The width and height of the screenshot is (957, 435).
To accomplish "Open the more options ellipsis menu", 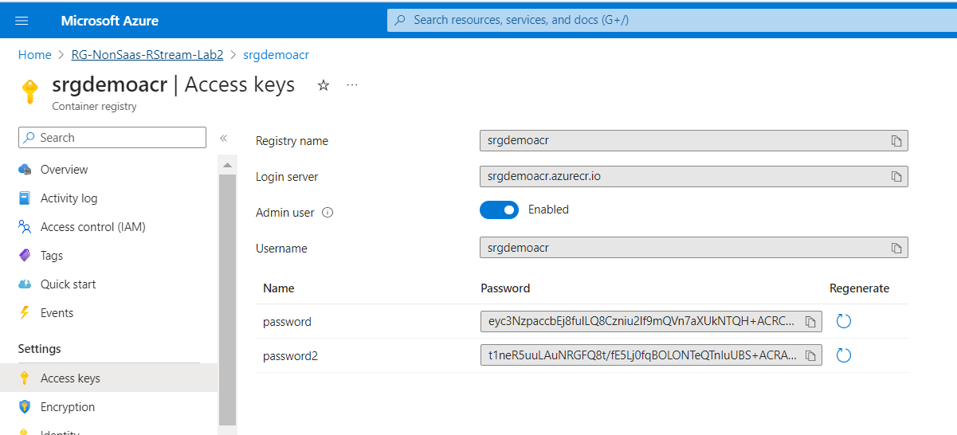I will pyautogui.click(x=352, y=85).
